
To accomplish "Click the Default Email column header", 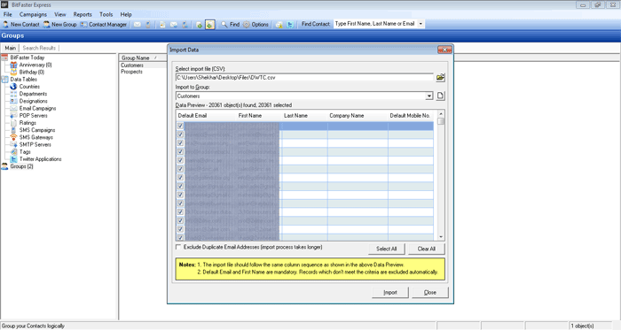I will [206, 116].
